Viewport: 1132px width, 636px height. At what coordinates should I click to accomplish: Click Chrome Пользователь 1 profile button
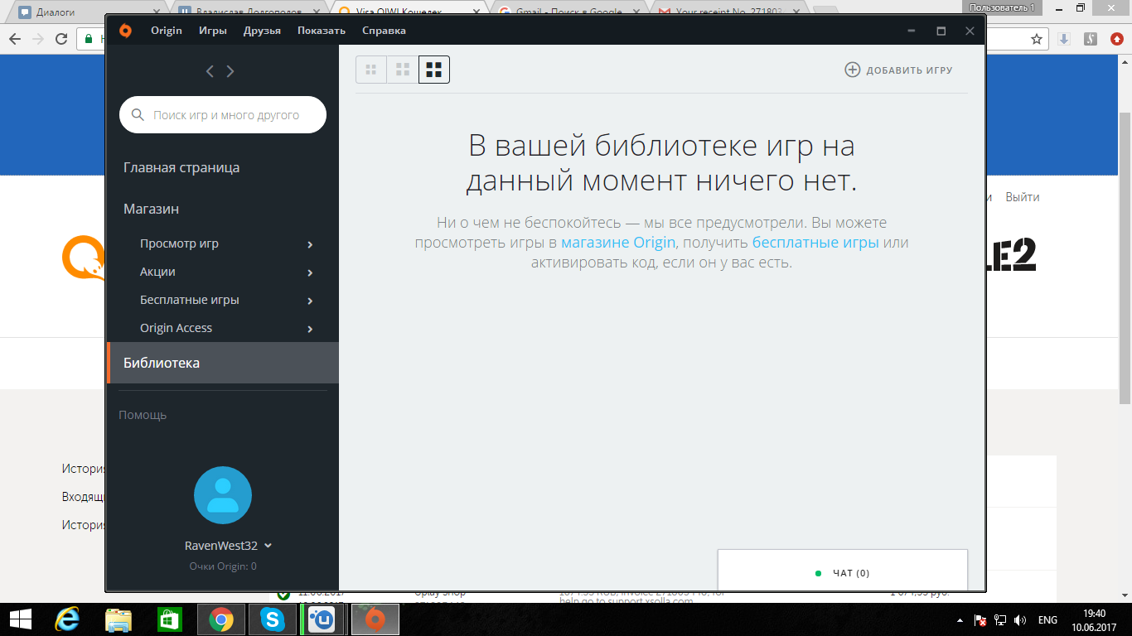[1002, 7]
